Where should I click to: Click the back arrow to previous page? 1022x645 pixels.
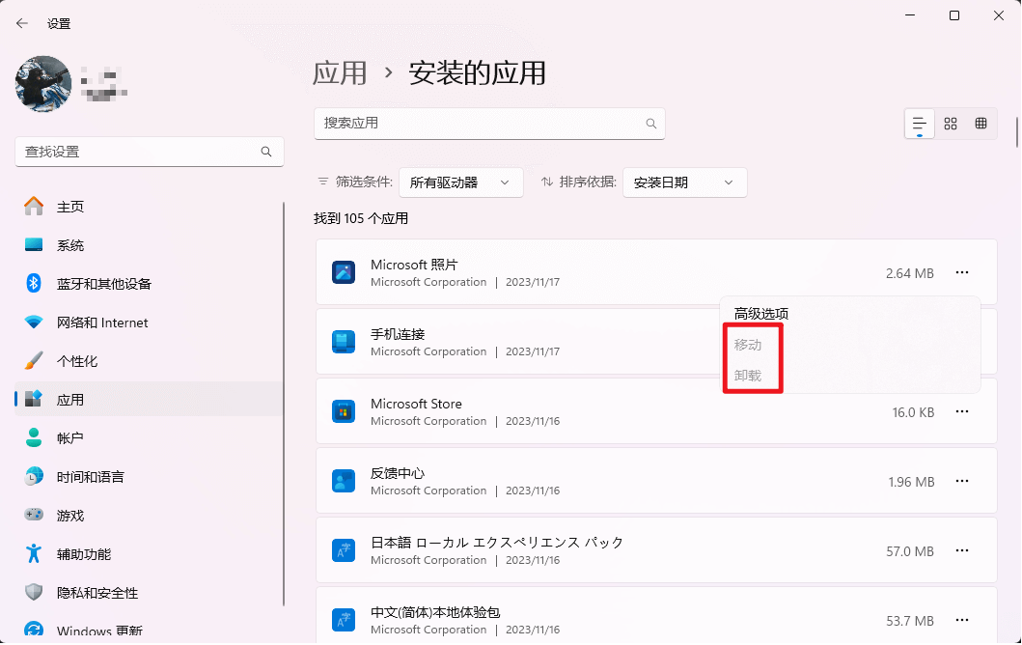(x=20, y=22)
